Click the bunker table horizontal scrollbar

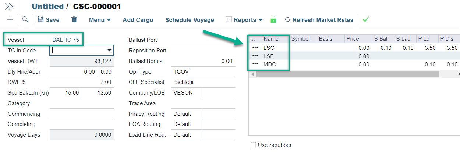coord(347,74)
